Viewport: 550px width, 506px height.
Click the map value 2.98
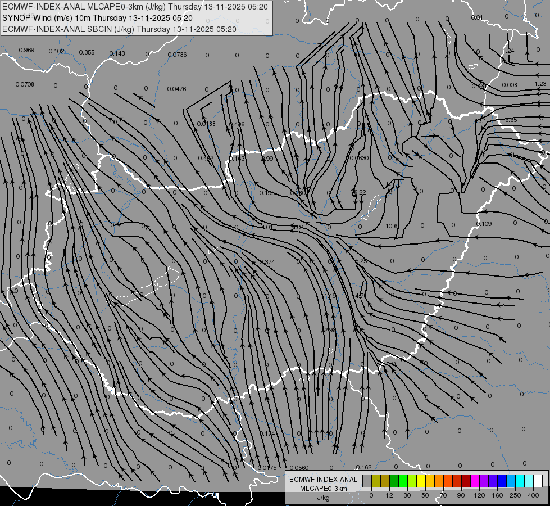coord(330,330)
